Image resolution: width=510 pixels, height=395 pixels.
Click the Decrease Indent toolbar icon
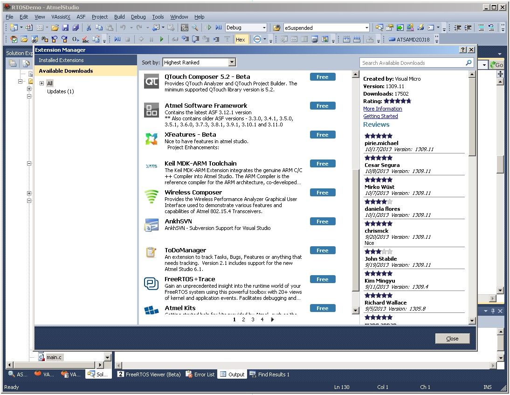click(x=458, y=28)
